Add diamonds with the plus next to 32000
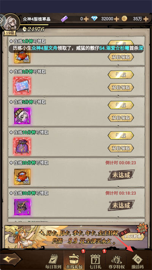Image resolution: width=152 pixels, height=270 pixels. [116, 19]
